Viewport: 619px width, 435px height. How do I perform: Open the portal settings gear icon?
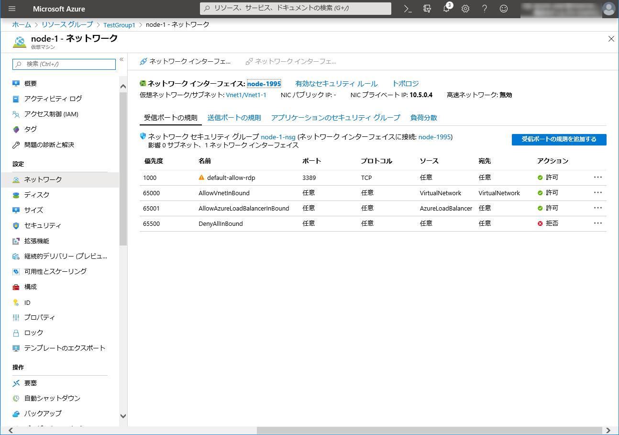[x=465, y=9]
